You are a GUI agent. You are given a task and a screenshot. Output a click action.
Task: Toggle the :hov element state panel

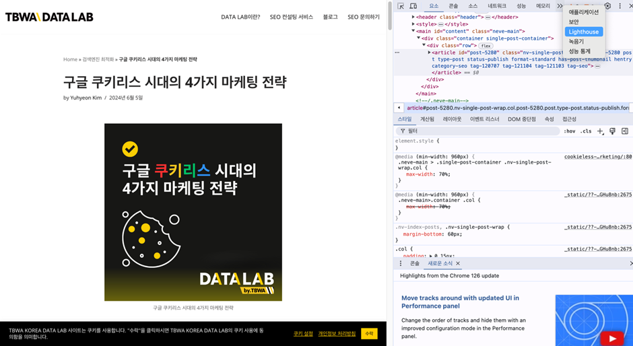coord(570,131)
